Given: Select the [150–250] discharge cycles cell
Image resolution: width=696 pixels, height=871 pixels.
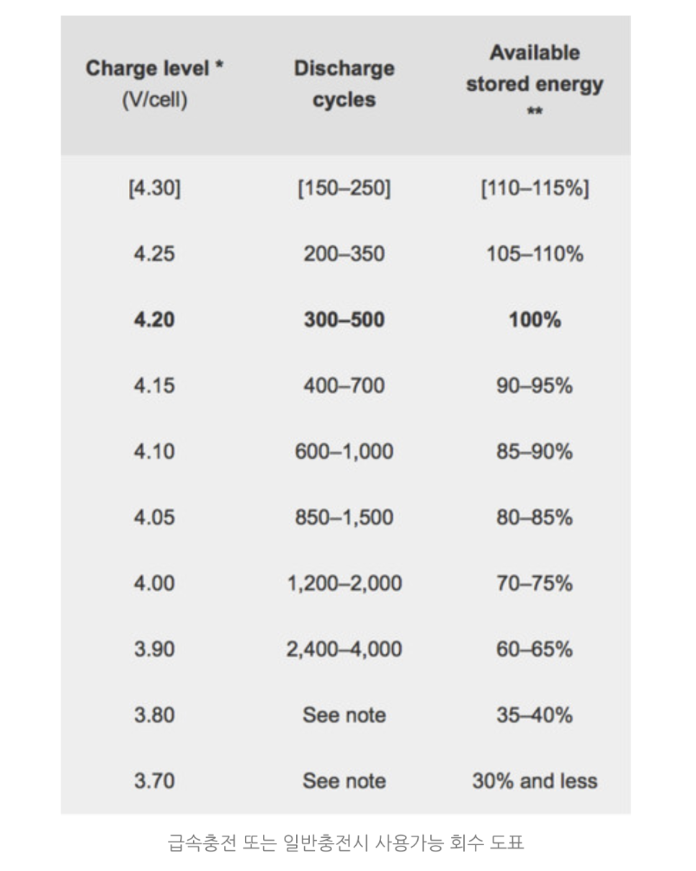Looking at the screenshot, I should (344, 189).
